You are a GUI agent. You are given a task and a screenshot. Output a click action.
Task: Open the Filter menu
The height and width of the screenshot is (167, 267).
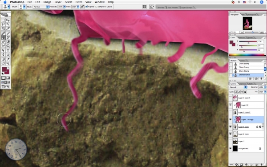point(79,2)
